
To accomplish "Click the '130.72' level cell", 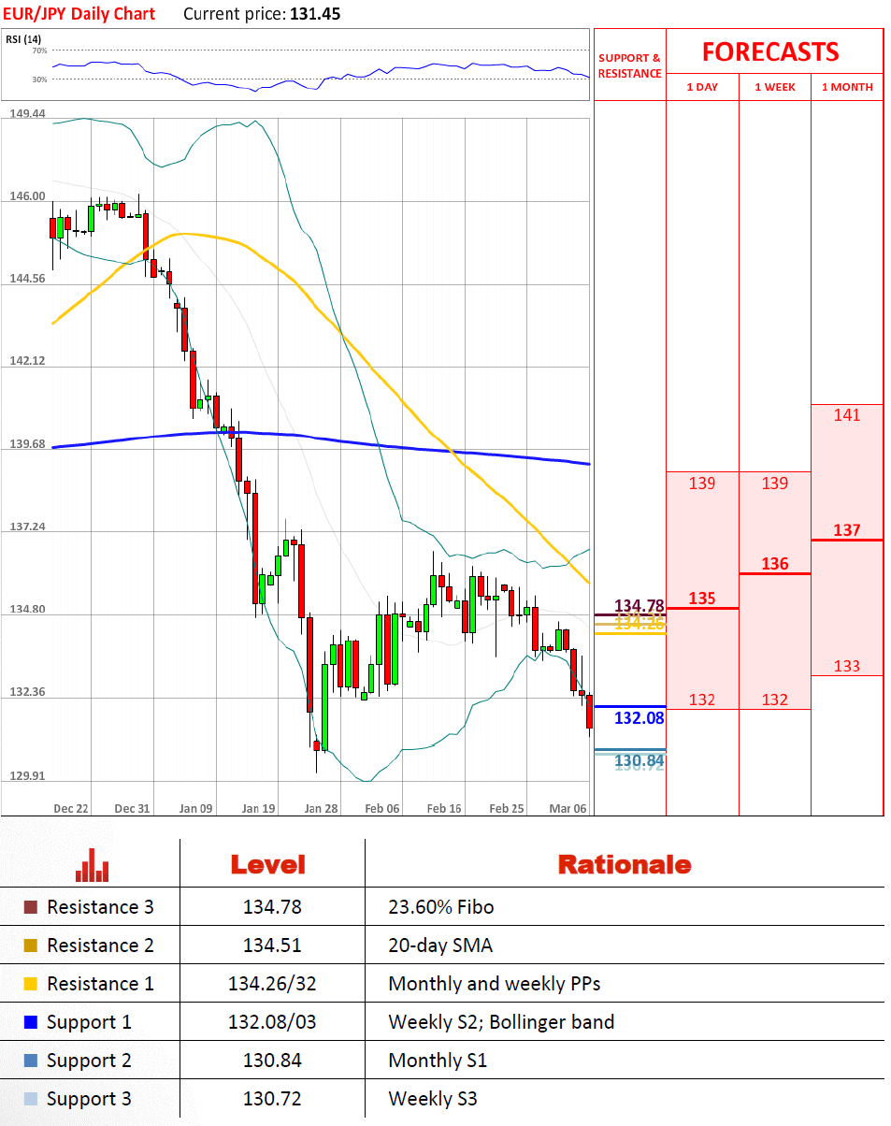I will tap(272, 1099).
